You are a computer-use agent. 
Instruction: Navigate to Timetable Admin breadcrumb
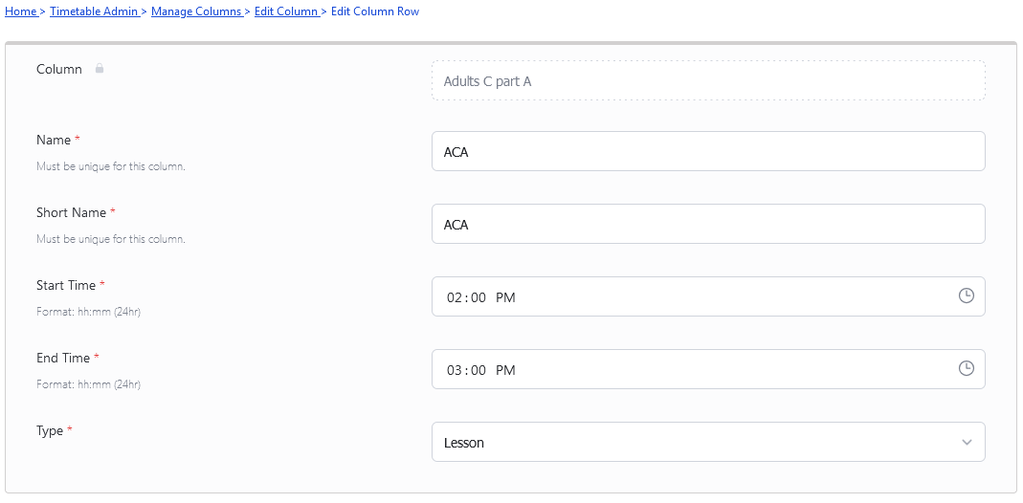tap(94, 11)
